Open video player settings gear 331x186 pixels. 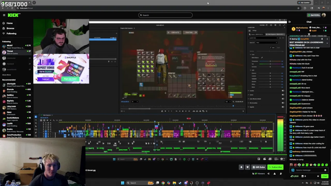click(x=282, y=159)
